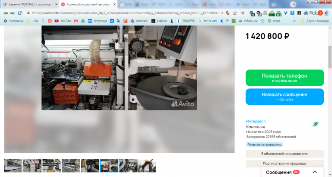Click the page vertical scrollbar thumb
Image resolution: width=332 pixels, height=177 pixels.
coord(330,57)
